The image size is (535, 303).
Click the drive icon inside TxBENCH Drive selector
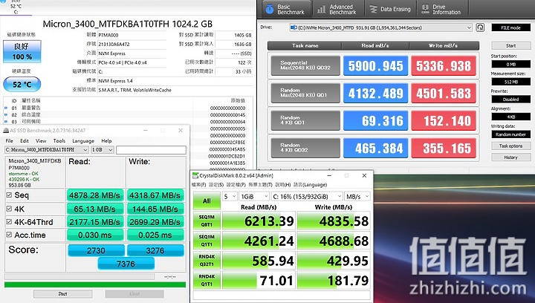[x=293, y=27]
